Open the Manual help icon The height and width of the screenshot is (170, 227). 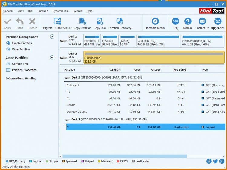[x=188, y=21]
